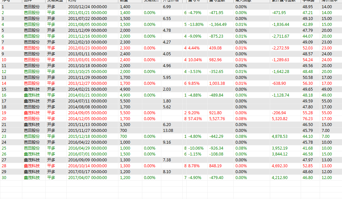Select row 1 date 2010/12/24

87,7
